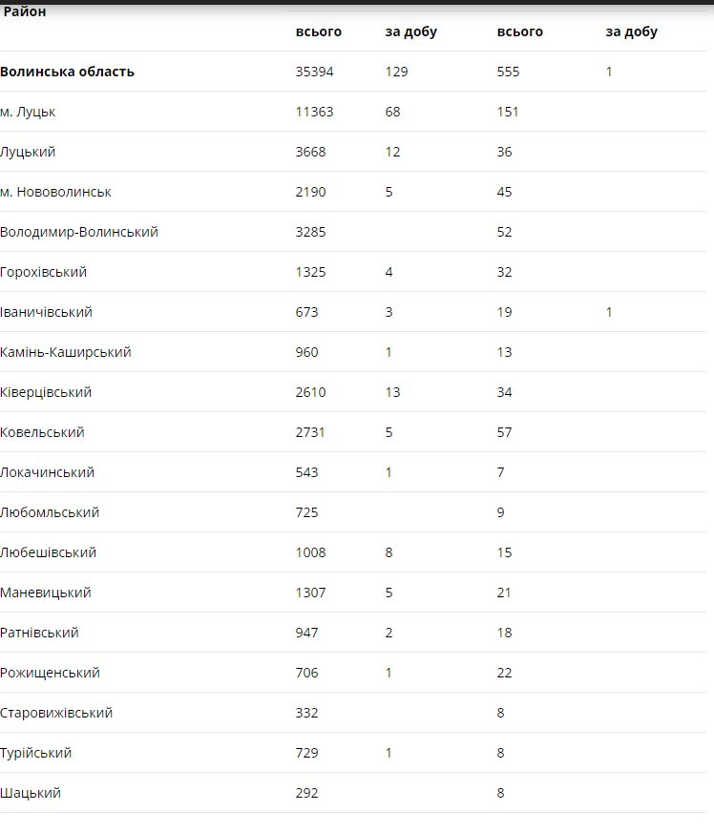The image size is (714, 832).
Task: Select "Володимир-Волинський" district name
Action: point(79,232)
